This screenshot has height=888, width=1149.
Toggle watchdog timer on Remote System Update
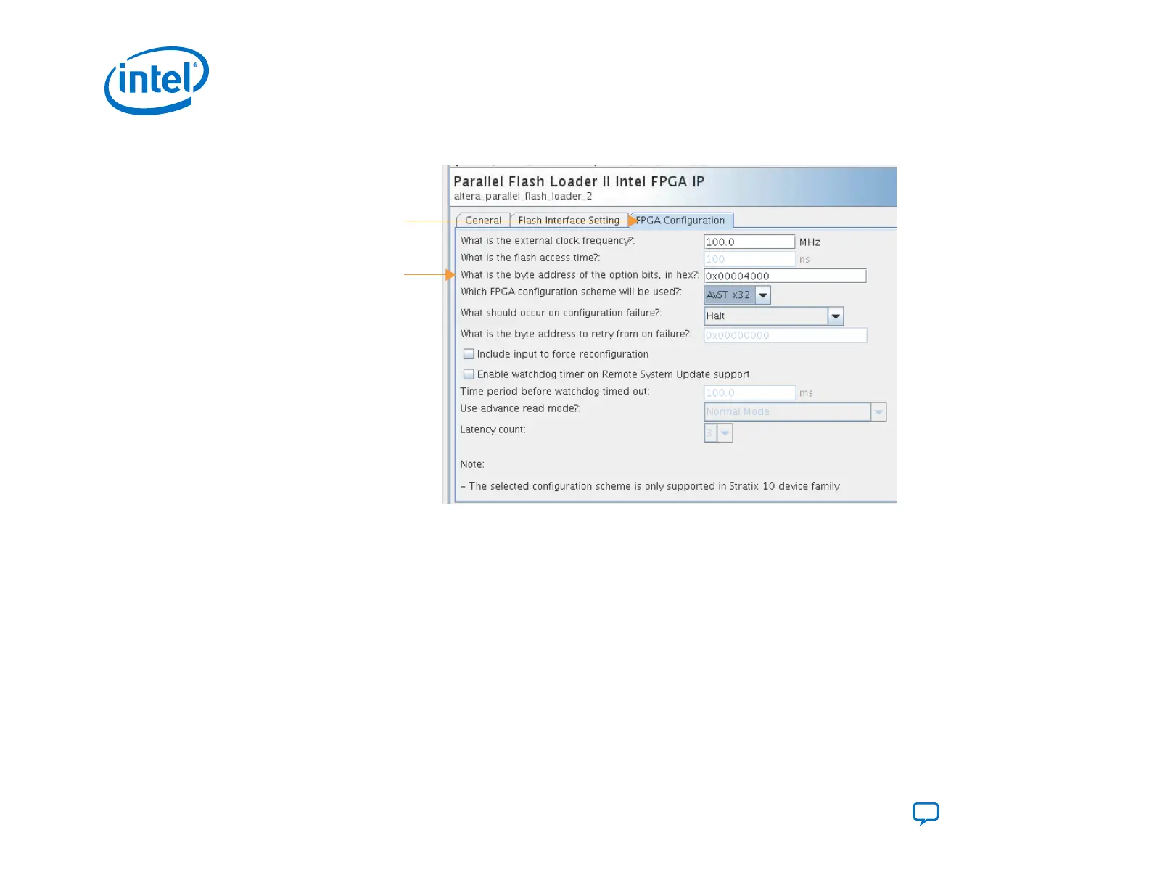[x=469, y=374]
